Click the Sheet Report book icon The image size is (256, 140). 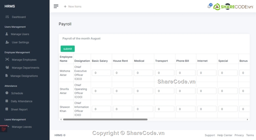click(x=7, y=109)
